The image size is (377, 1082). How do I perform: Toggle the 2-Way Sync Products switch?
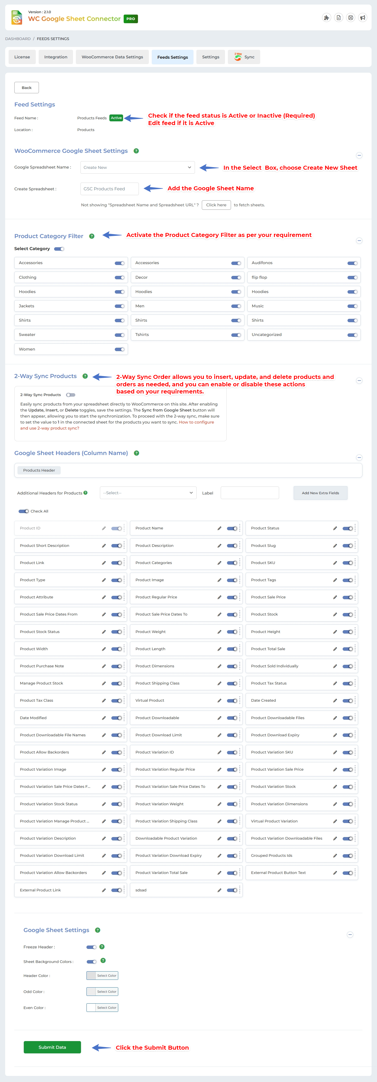(x=71, y=395)
